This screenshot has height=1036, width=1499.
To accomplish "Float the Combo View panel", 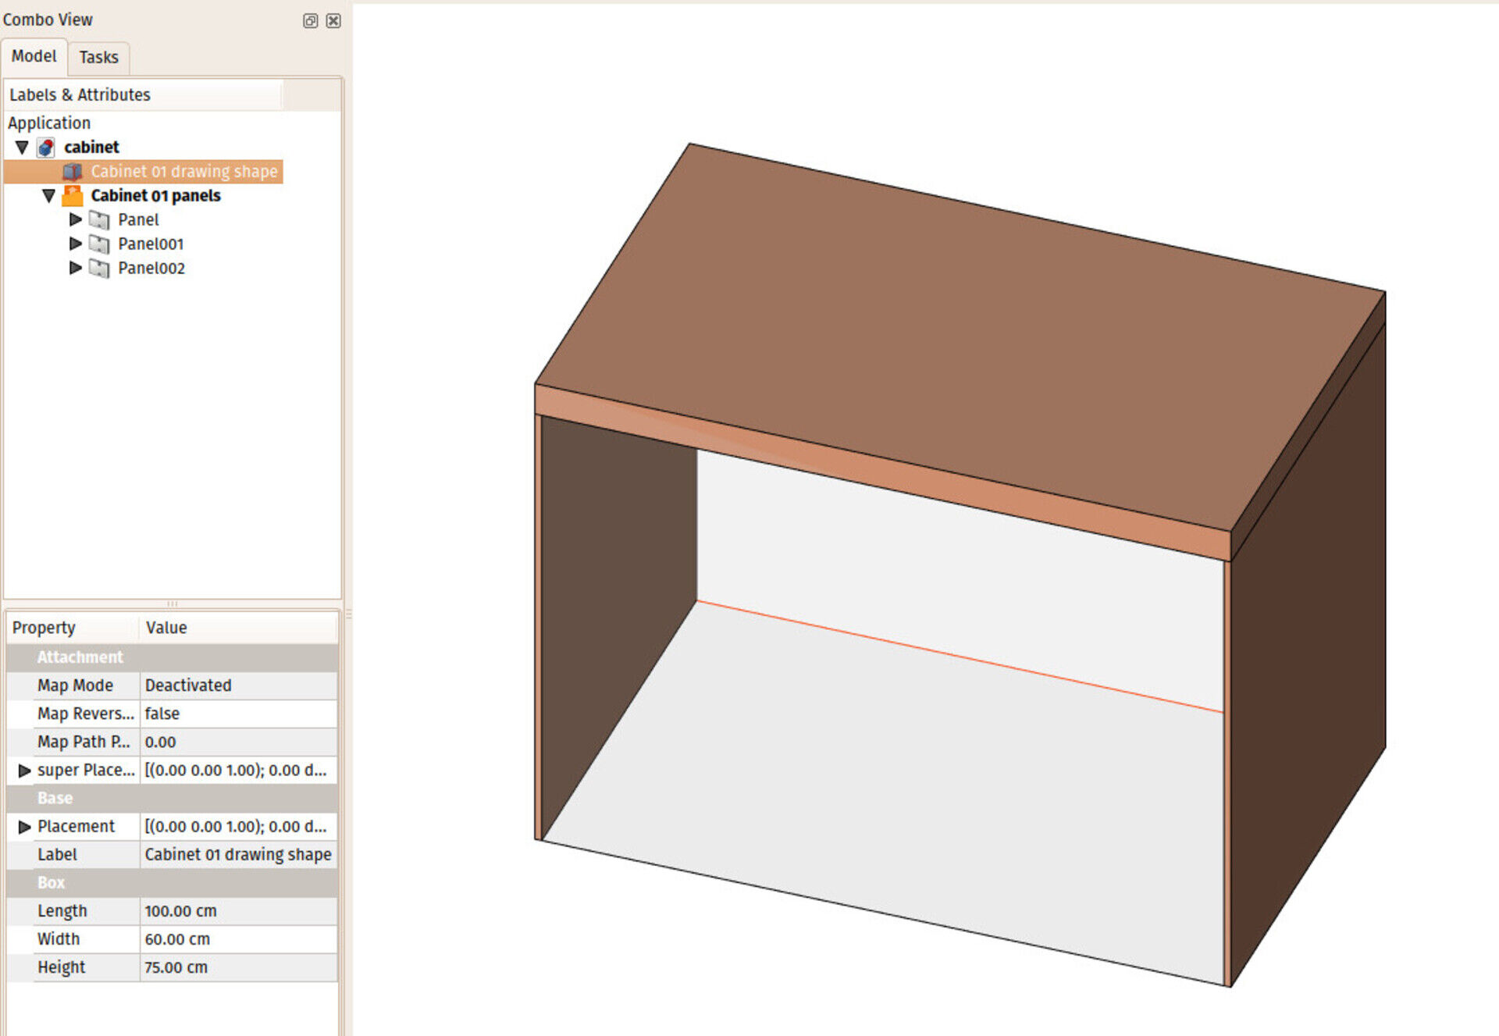I will point(310,21).
